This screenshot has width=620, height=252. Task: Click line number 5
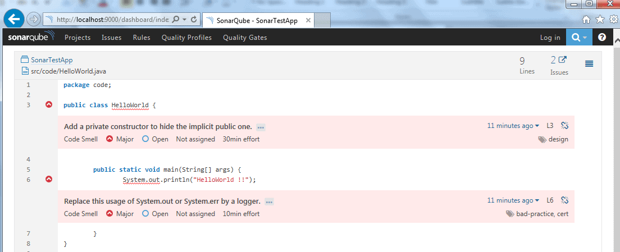click(x=28, y=169)
